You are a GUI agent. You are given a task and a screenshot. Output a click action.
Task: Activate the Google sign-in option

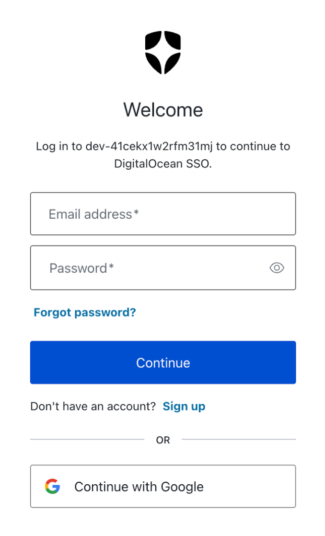(x=163, y=486)
